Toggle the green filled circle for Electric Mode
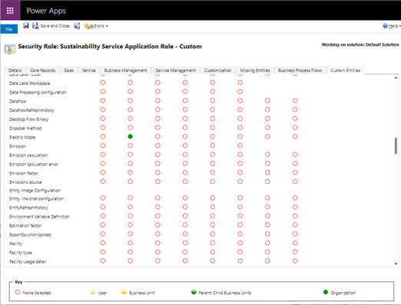The width and height of the screenshot is (401, 305). point(130,136)
